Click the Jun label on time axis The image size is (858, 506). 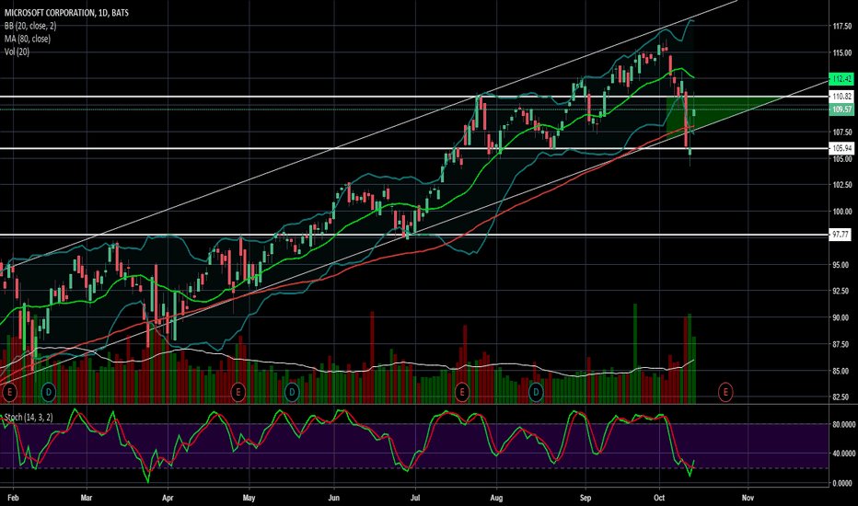tap(333, 498)
